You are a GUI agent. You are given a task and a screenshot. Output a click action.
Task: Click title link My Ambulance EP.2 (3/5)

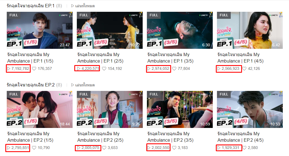coord(170,137)
